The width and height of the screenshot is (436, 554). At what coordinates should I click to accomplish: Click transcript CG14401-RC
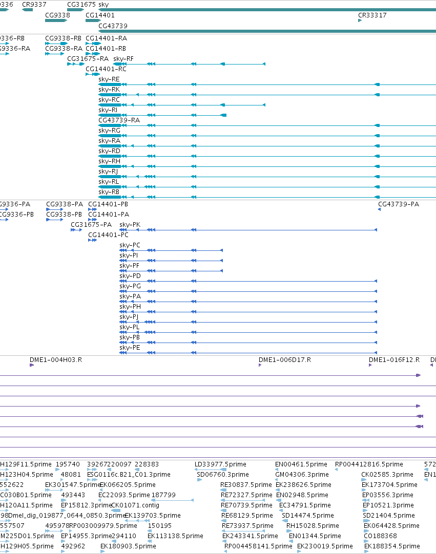tap(106, 69)
